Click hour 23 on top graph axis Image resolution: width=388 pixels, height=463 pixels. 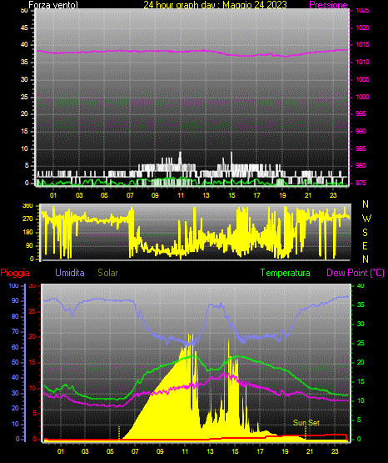point(333,195)
